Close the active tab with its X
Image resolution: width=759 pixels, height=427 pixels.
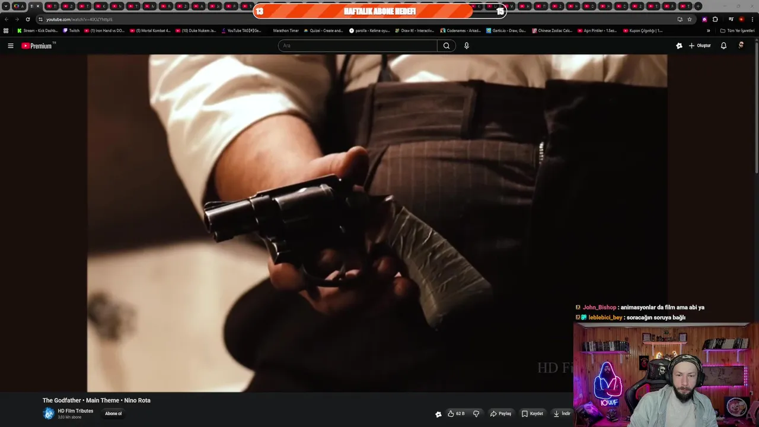click(38, 6)
